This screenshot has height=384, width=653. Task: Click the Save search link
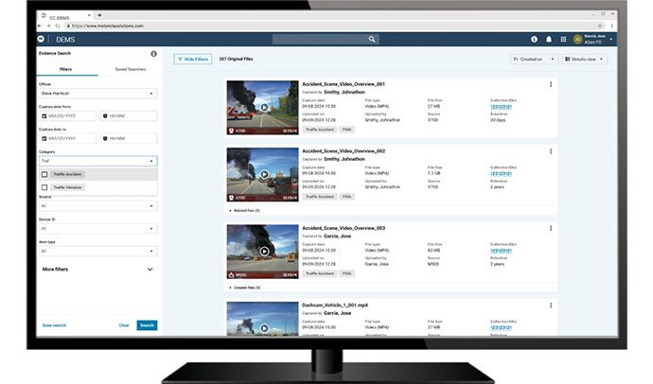tap(54, 324)
